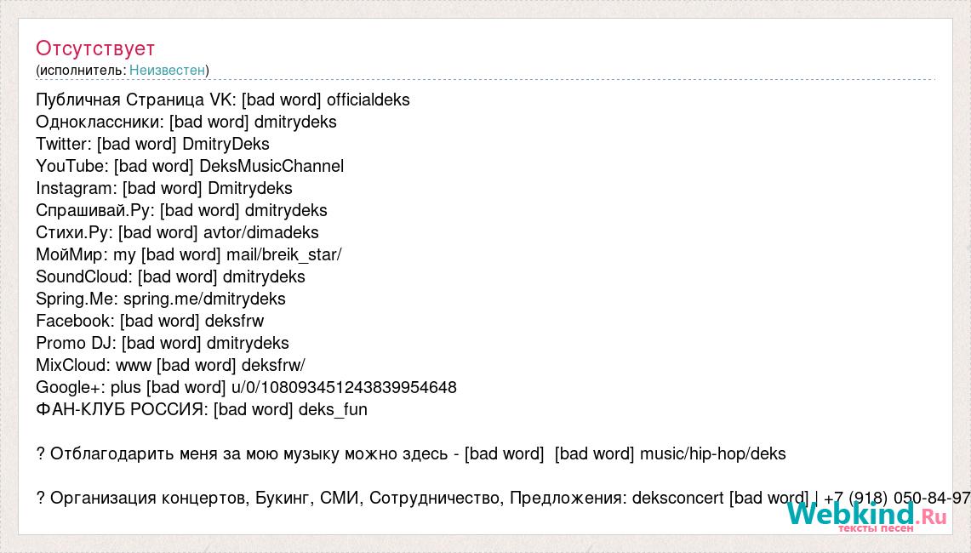The height and width of the screenshot is (553, 971).
Task: Click the Спрашивай.Ру dmitrydeks line
Action: (x=181, y=210)
